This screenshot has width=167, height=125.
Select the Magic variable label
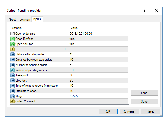click(19, 96)
